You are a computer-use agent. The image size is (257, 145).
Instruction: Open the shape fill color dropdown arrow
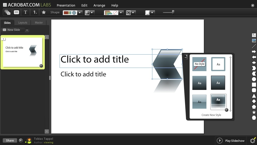[80, 13]
